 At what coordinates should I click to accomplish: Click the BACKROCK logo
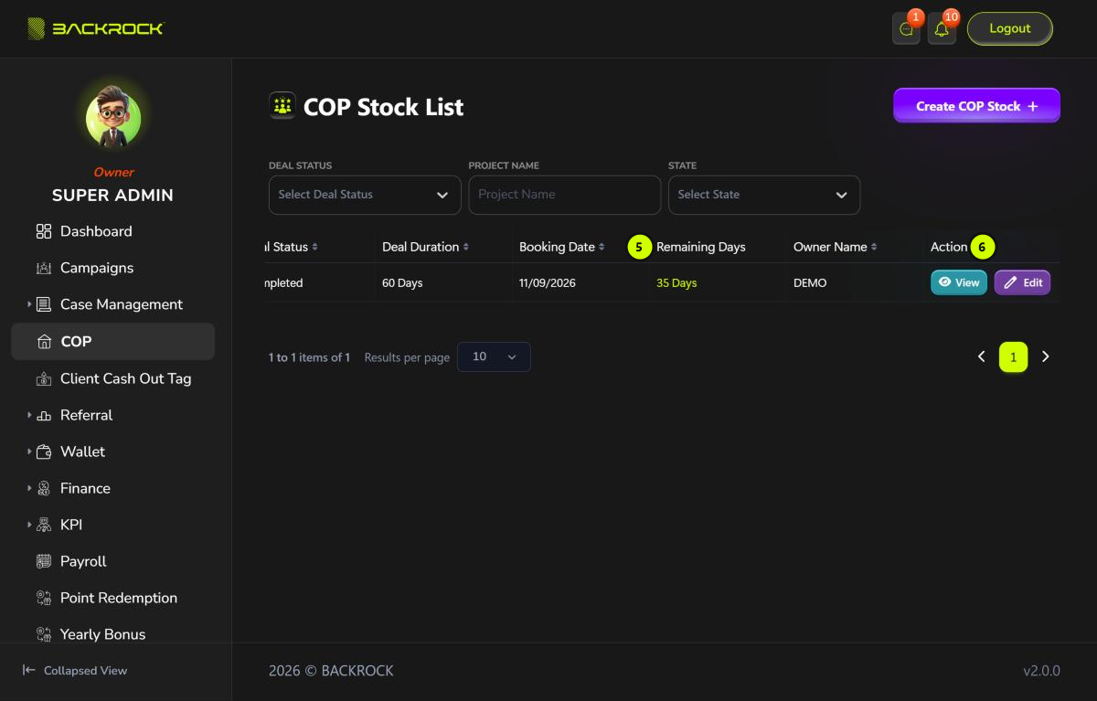(95, 29)
